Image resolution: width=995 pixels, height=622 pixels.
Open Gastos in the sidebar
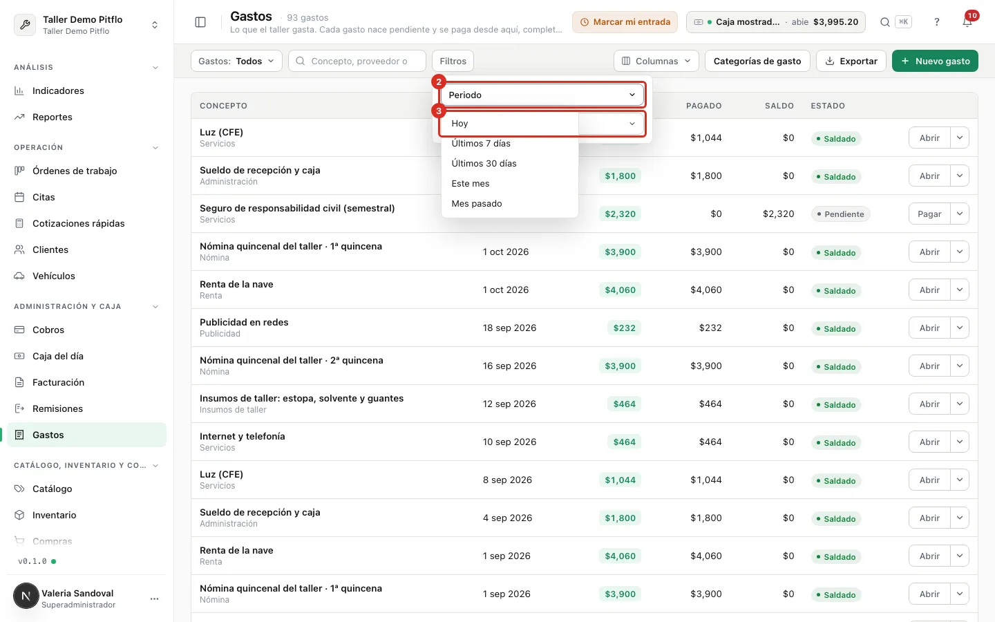pyautogui.click(x=87, y=435)
